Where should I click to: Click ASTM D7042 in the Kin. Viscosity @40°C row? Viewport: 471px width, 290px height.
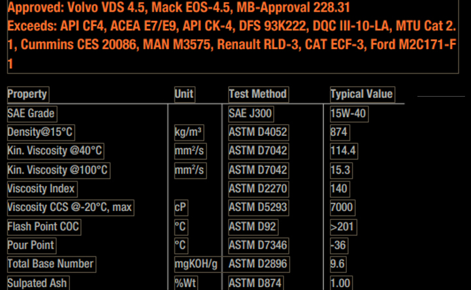[x=258, y=151]
